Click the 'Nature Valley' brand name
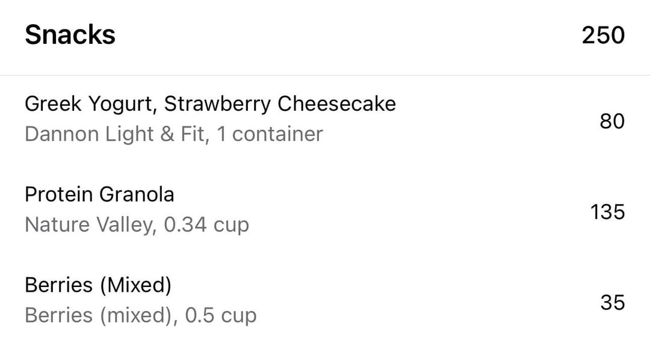650x355 pixels. coord(91,225)
